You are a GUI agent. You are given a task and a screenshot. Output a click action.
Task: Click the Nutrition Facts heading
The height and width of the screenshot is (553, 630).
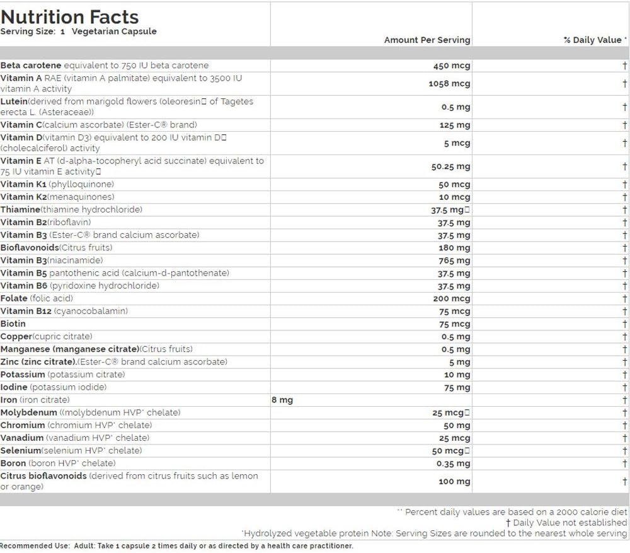[70, 16]
